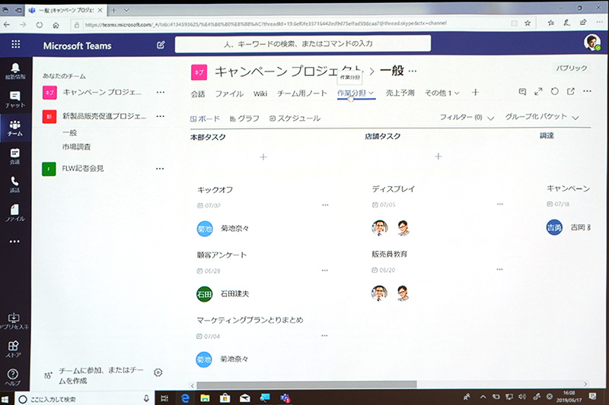The width and height of the screenshot is (609, 405).
Task: Click Windows taskbar search box
Action: point(84,399)
